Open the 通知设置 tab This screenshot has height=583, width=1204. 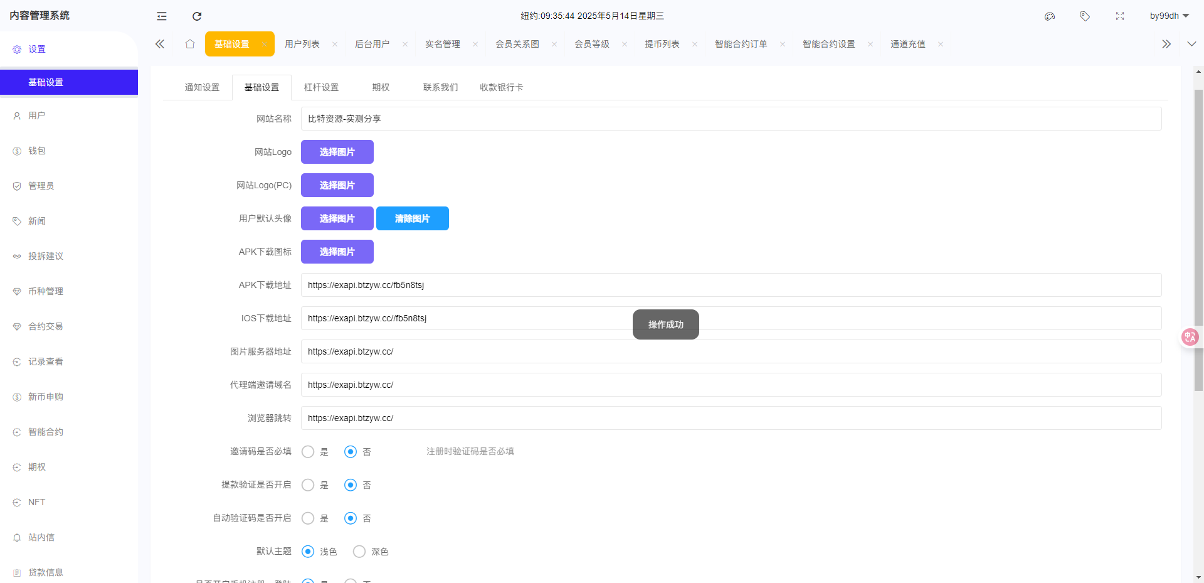201,87
